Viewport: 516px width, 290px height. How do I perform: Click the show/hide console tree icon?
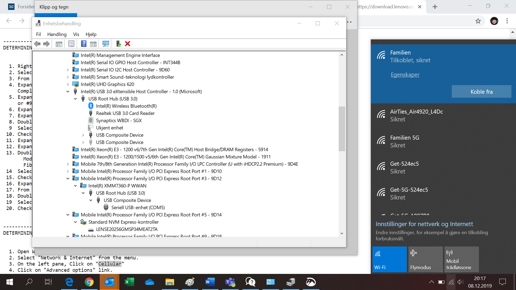tap(59, 44)
